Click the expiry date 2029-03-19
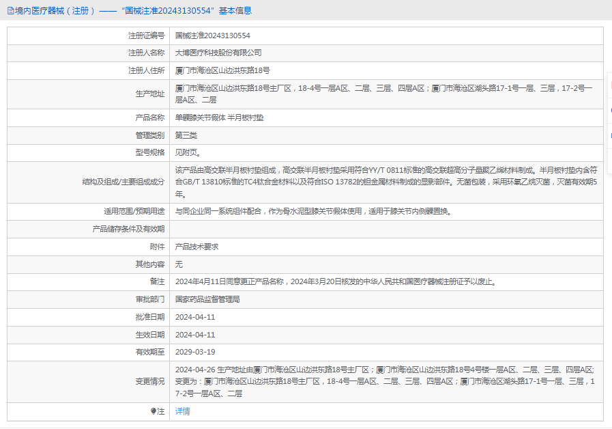Screen dimensions: 612x429 195,352
